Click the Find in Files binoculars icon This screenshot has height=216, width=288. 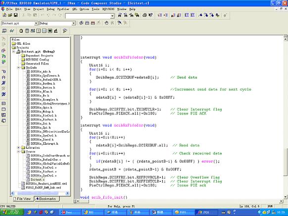point(137,15)
